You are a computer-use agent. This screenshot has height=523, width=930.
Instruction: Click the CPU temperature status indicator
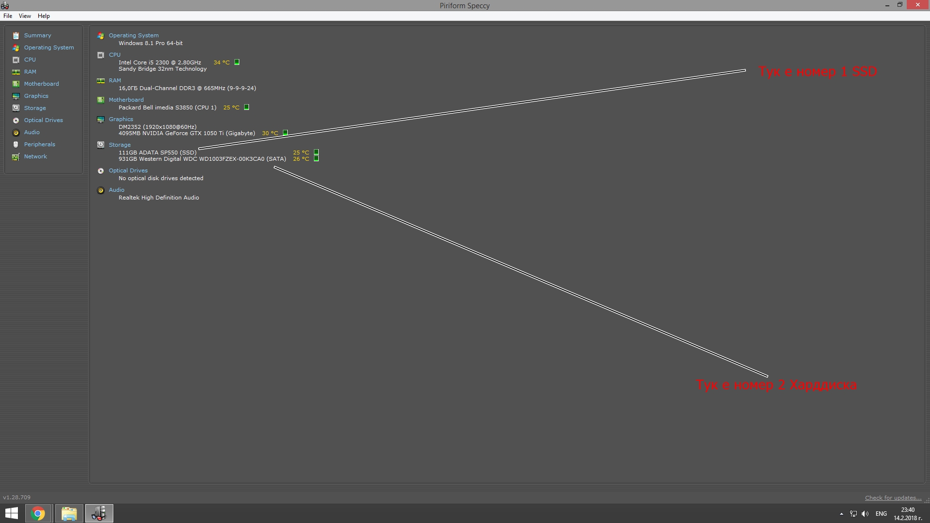pyautogui.click(x=237, y=62)
